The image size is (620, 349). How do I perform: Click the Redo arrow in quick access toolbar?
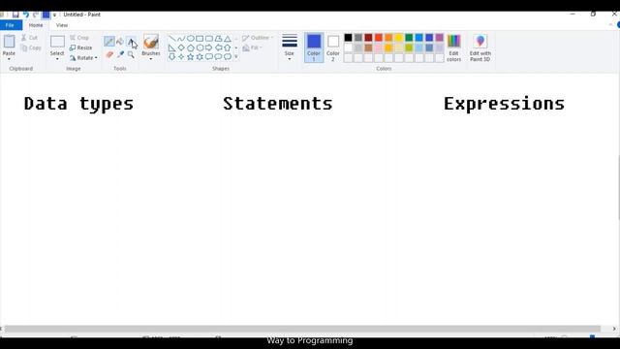coord(36,15)
